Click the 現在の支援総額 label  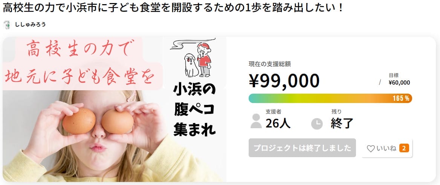coord(270,64)
